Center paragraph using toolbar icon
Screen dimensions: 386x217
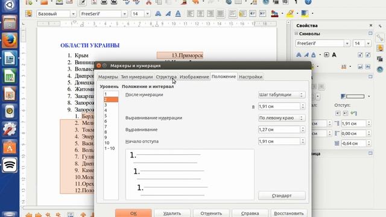pos(200,13)
